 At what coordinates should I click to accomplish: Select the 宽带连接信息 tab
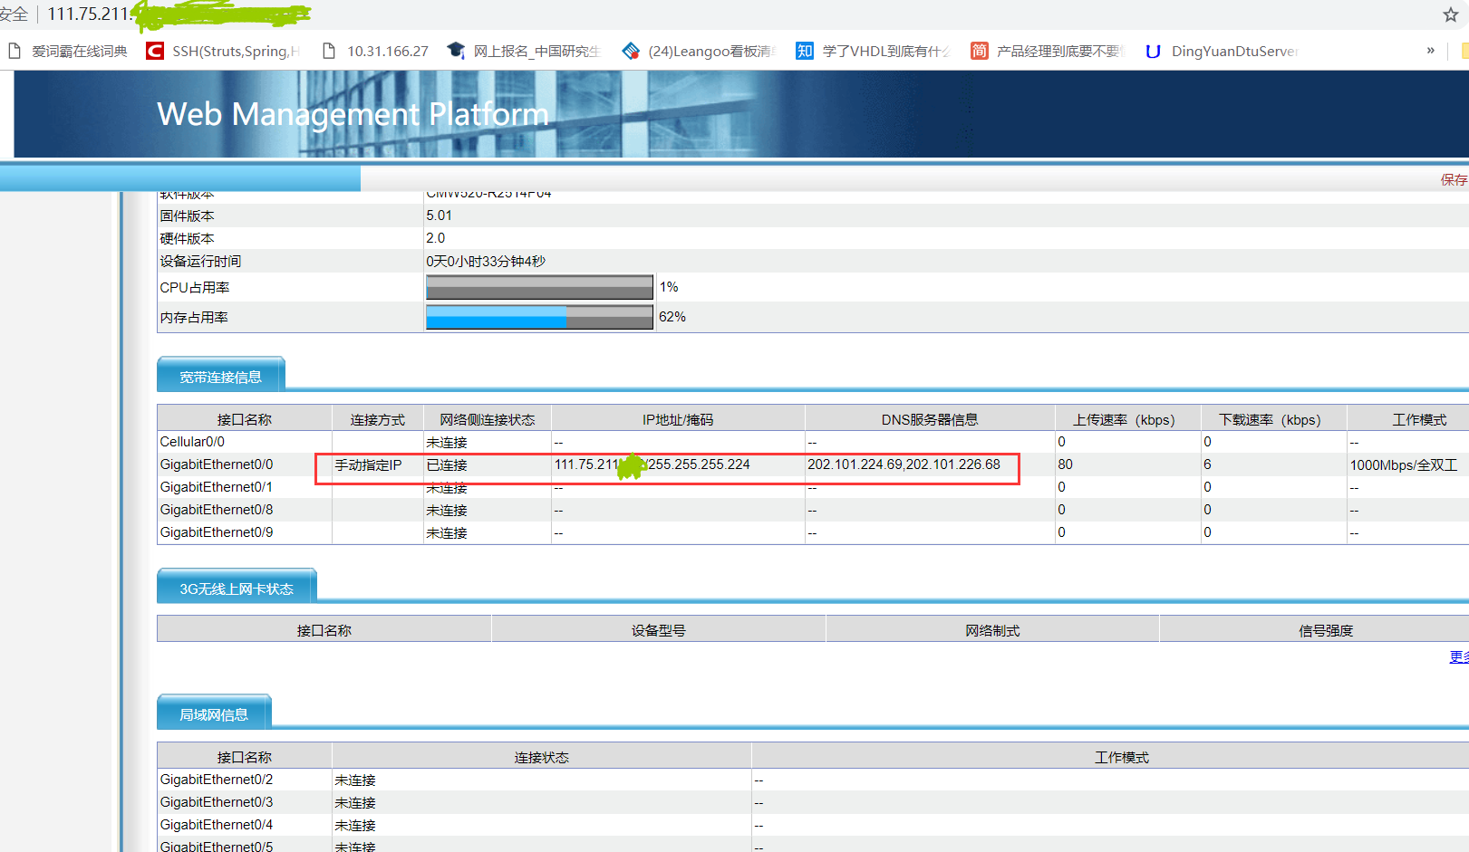(x=221, y=376)
